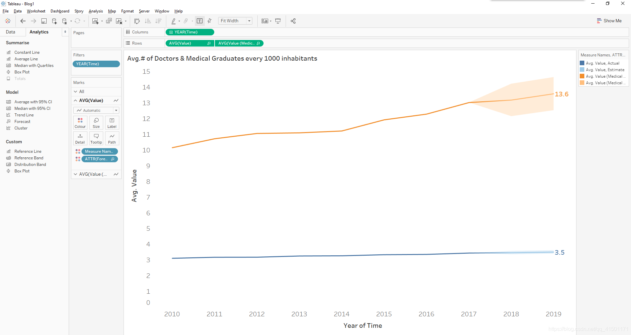Sort ascending toolbar icon
The width and height of the screenshot is (631, 335).
(148, 21)
